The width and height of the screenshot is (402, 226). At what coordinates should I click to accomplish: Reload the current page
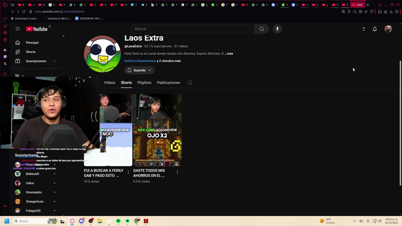tap(24, 12)
